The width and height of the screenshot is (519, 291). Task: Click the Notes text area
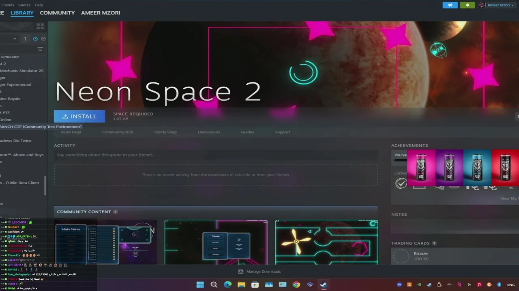(x=455, y=227)
